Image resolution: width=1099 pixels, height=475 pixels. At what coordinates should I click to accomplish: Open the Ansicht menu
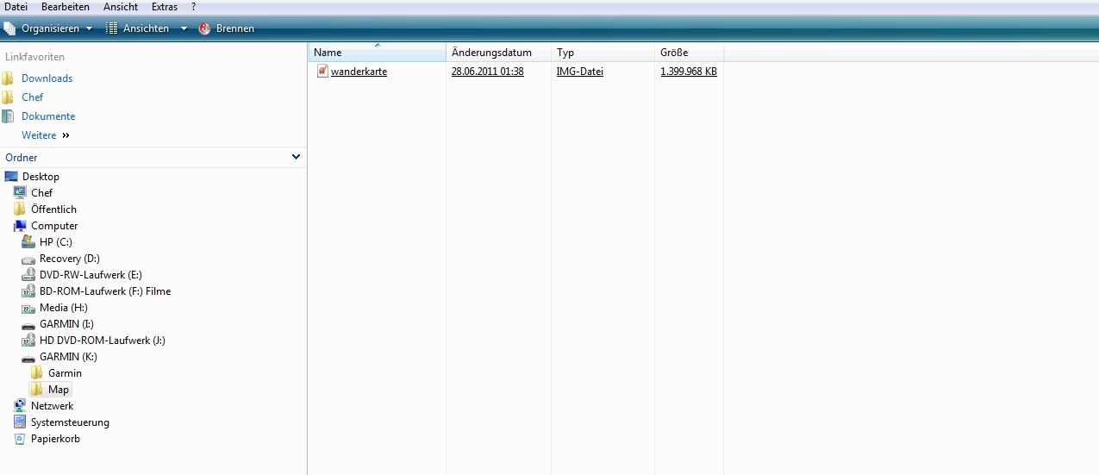(120, 7)
